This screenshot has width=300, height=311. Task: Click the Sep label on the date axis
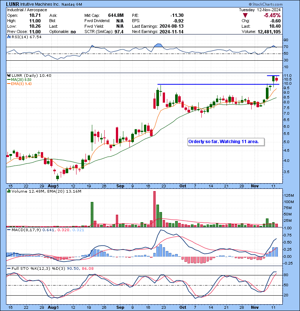pyautogui.click(x=120, y=186)
